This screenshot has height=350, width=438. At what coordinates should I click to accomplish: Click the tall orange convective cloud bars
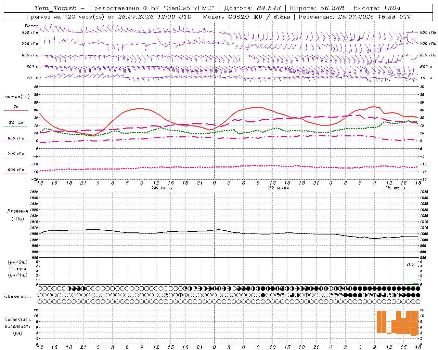(398, 323)
